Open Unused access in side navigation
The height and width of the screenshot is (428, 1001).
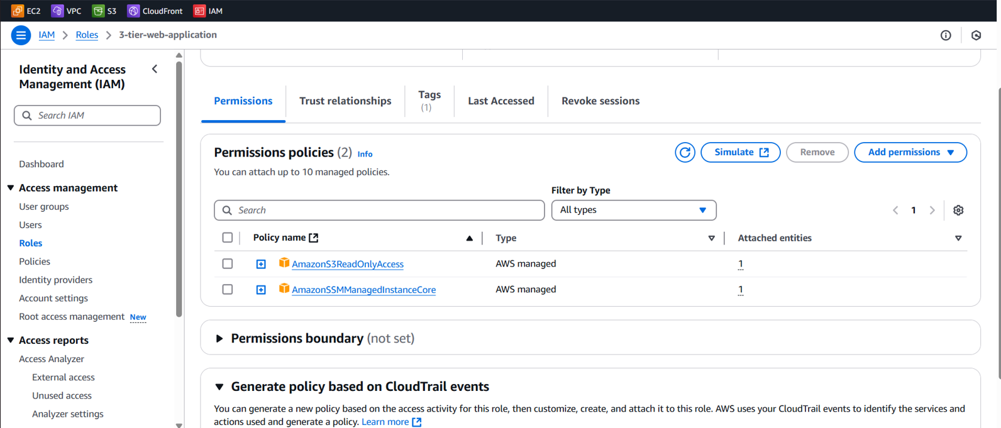(x=62, y=395)
